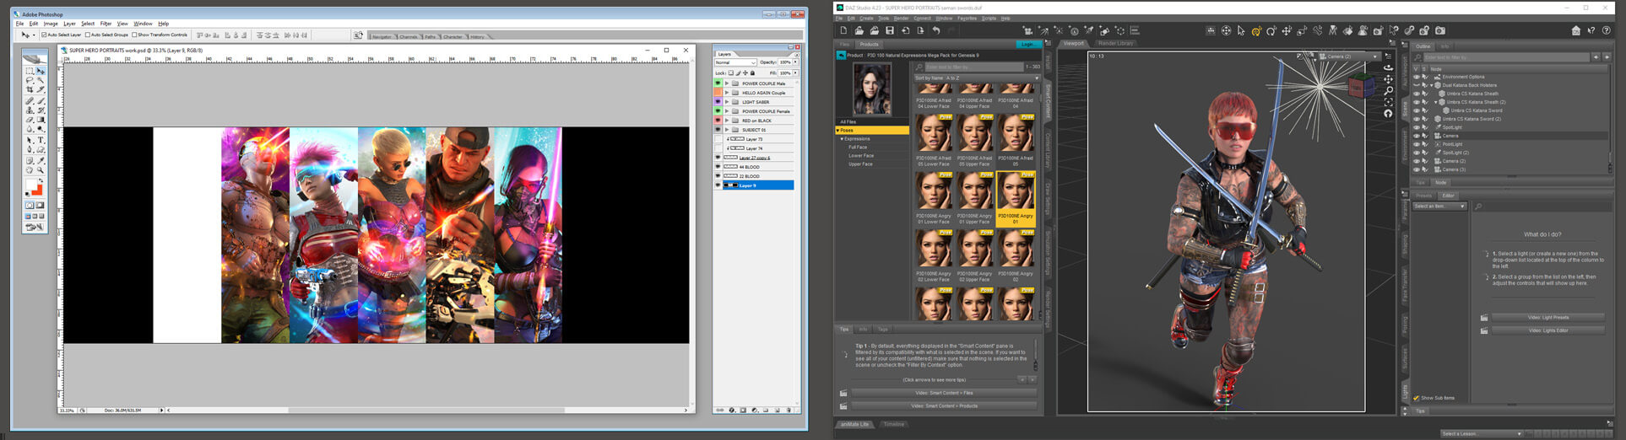Viewport: 1626px width, 440px height.
Task: Click the Undo arrow in DAZ Studio toolbar
Action: point(935,31)
